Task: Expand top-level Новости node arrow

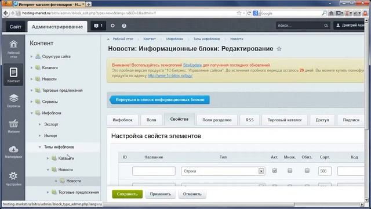Action: 31,79
